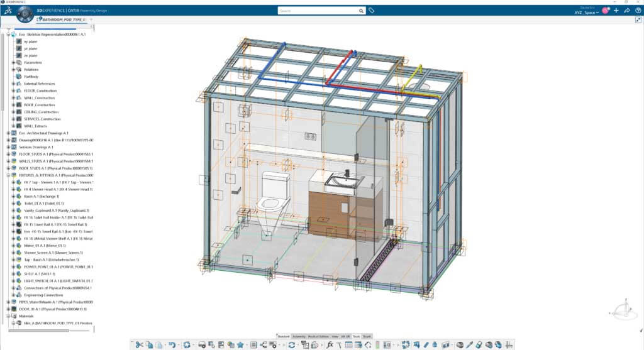Select CEILING_Construction in the tree
The height and width of the screenshot is (350, 644).
41,112
